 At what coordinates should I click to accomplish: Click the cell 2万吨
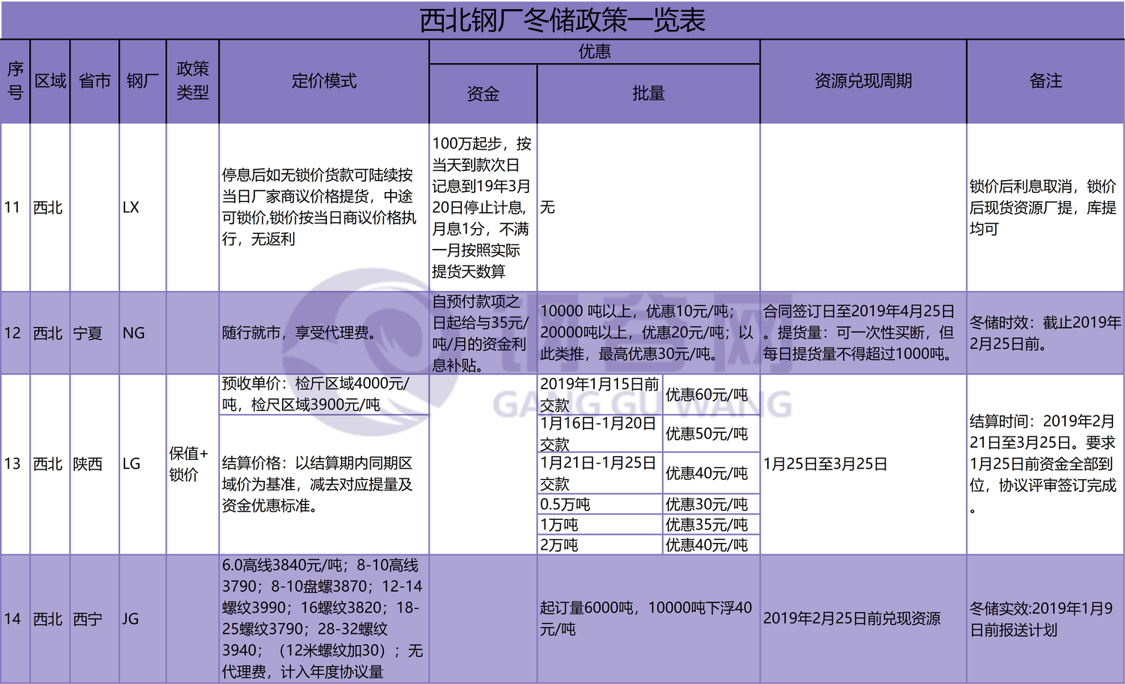click(600, 544)
